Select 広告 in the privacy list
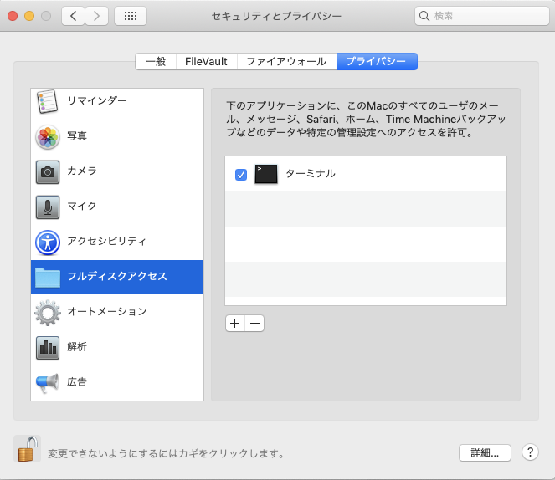The image size is (555, 480). (x=117, y=383)
